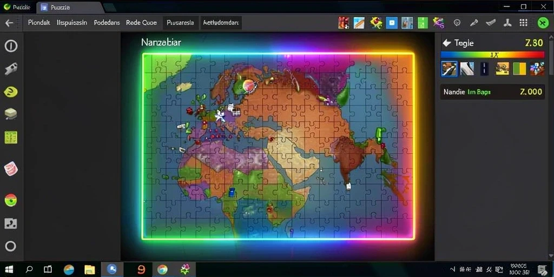This screenshot has width=554, height=277.
Task: Click the Tagie back arrow
Action: [446, 43]
